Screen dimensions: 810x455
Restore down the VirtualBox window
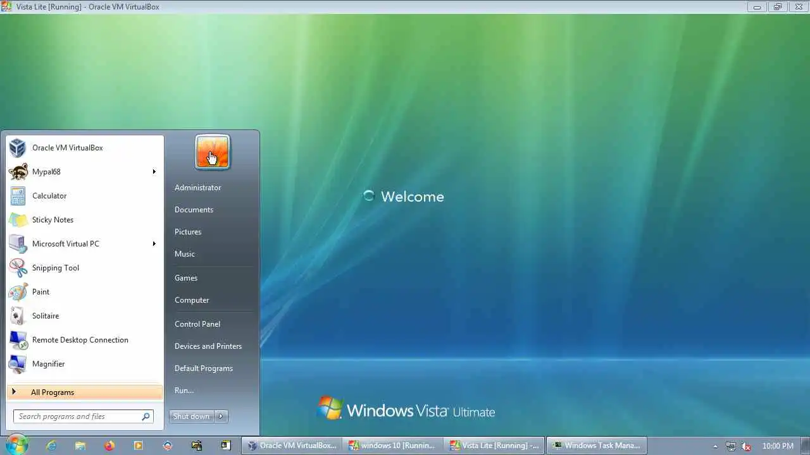778,7
